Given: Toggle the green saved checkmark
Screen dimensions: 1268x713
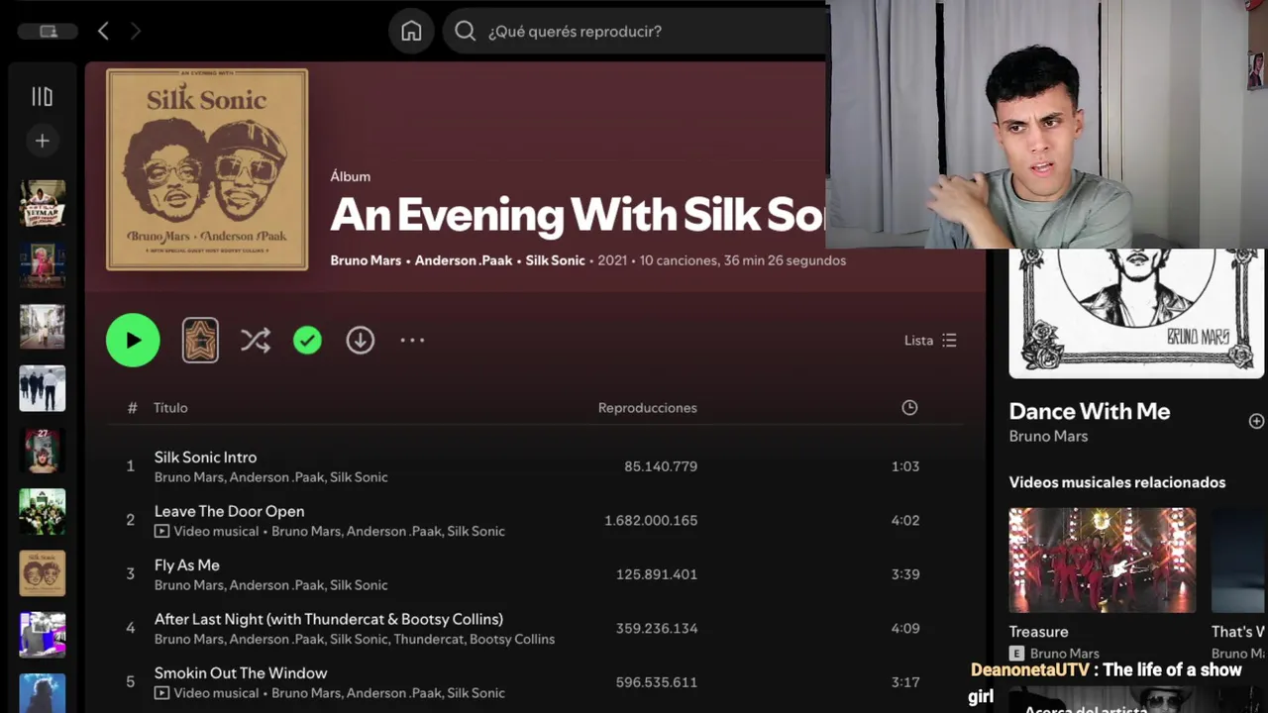Looking at the screenshot, I should [307, 340].
